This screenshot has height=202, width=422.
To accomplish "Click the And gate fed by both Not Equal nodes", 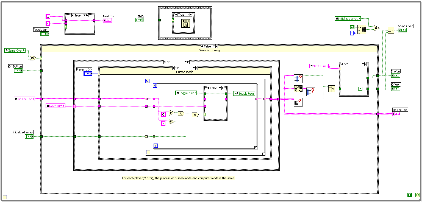I will pyautogui.click(x=181, y=113).
